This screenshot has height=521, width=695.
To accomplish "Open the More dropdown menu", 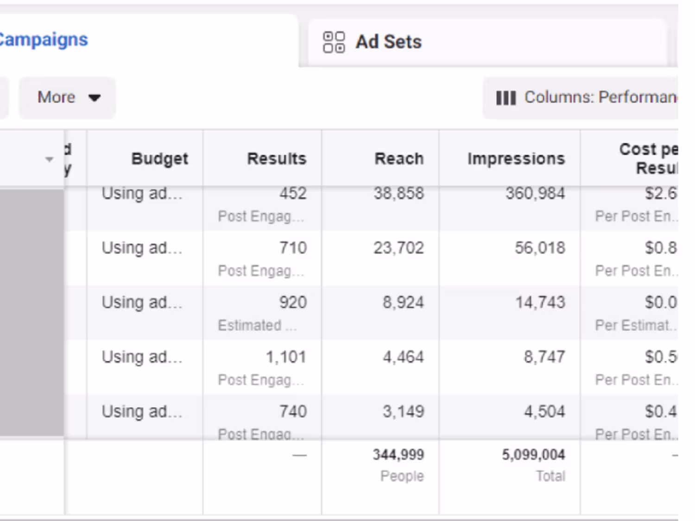I will point(67,98).
